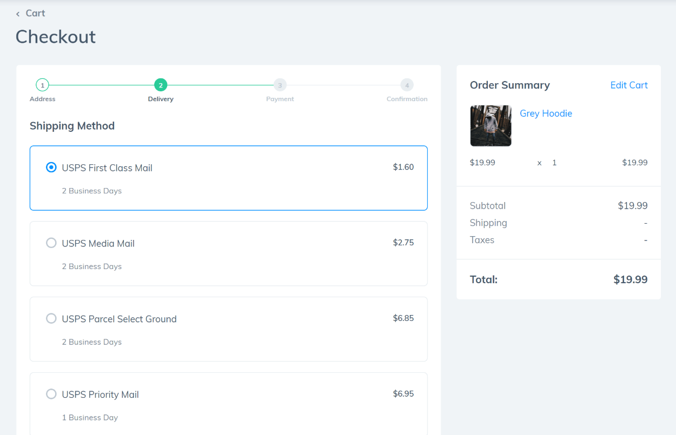Open the Cart breadcrumb link
This screenshot has width=676, height=435.
[x=35, y=13]
